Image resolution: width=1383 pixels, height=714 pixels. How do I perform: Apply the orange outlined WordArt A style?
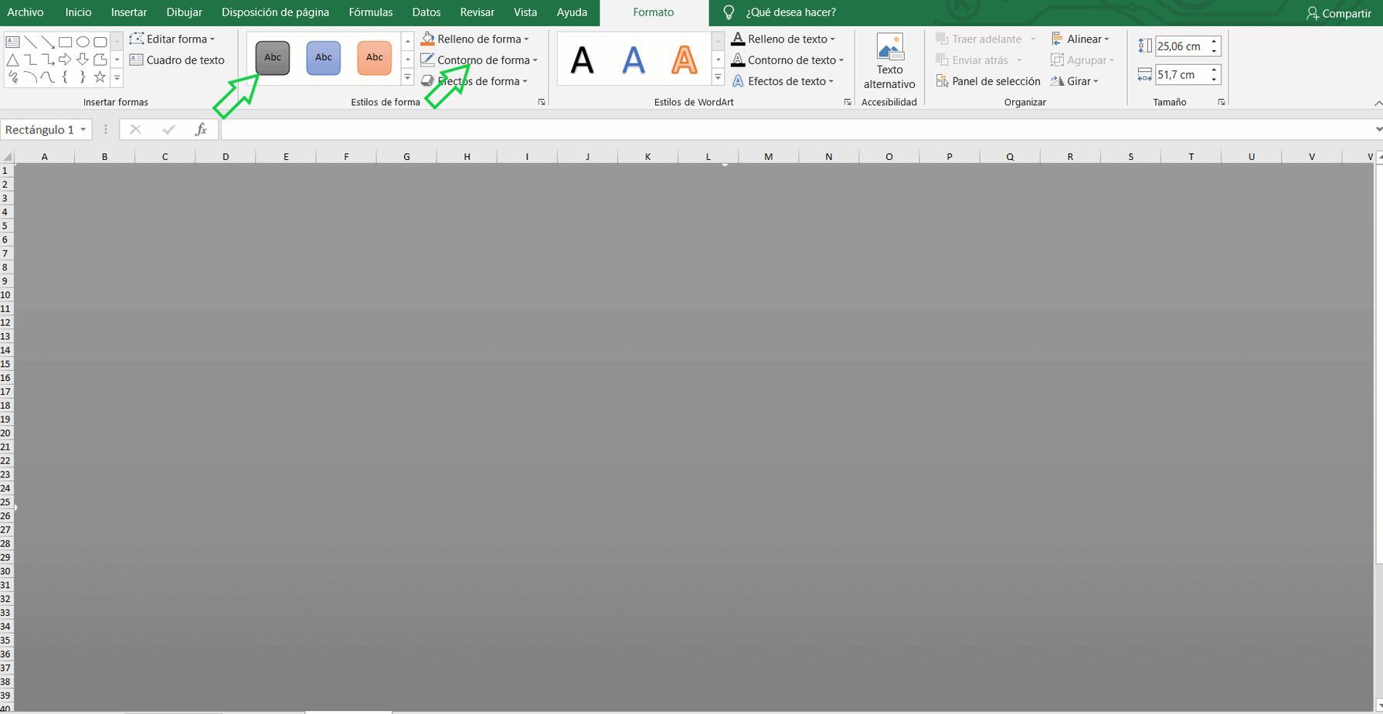click(x=685, y=59)
